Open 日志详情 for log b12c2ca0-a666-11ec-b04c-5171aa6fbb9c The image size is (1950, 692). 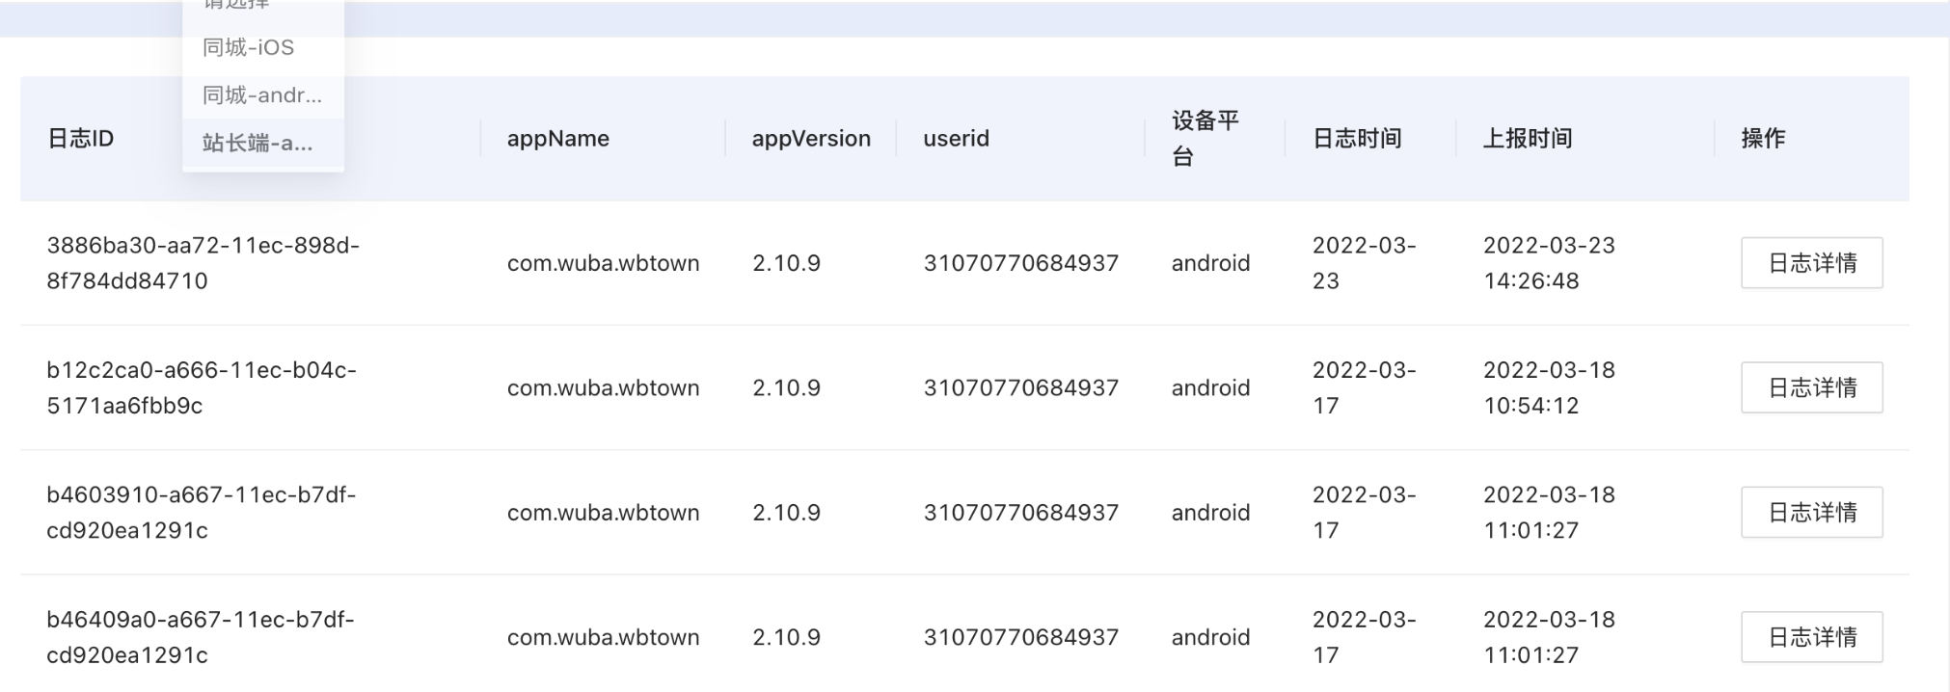point(1811,387)
